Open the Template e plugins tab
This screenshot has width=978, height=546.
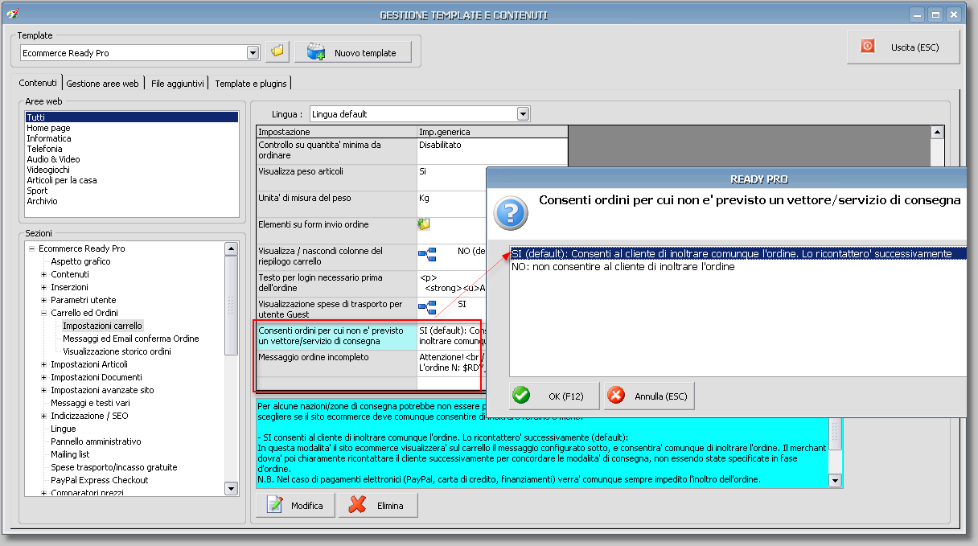point(250,83)
